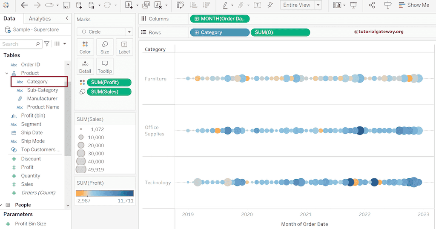Click the Back (undo) arrow
Viewport: 436px width, 229px height.
click(24, 5)
